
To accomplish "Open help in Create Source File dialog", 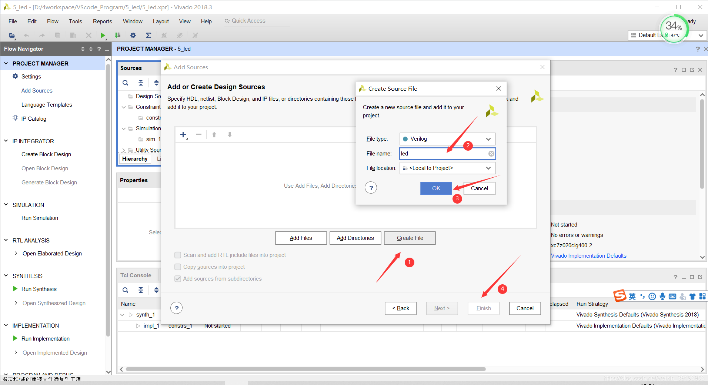I will [x=371, y=188].
